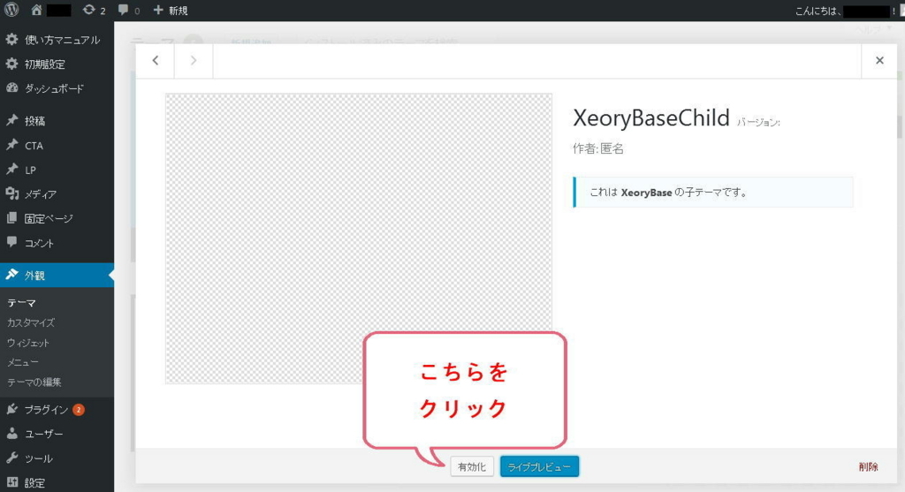The height and width of the screenshot is (492, 905).
Task: Click the 有効化 activate button
Action: coord(472,466)
